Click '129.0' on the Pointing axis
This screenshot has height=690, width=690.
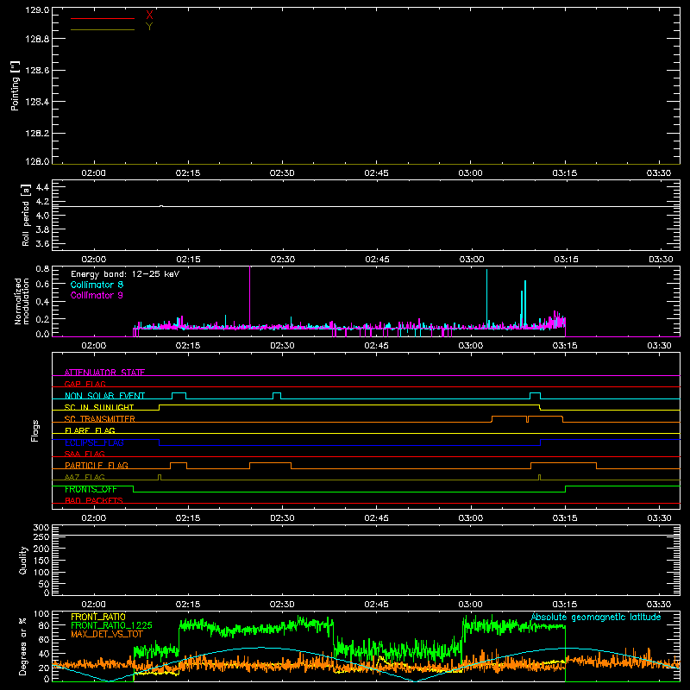(x=37, y=10)
